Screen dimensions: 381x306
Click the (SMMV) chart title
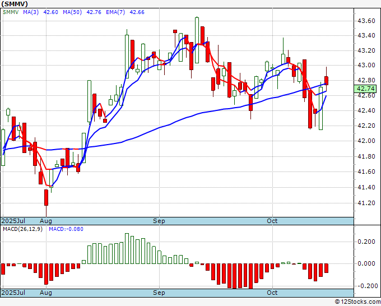[x=15, y=4]
